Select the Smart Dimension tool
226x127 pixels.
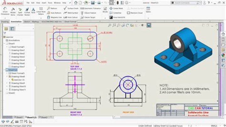pyautogui.click(x=5, y=11)
